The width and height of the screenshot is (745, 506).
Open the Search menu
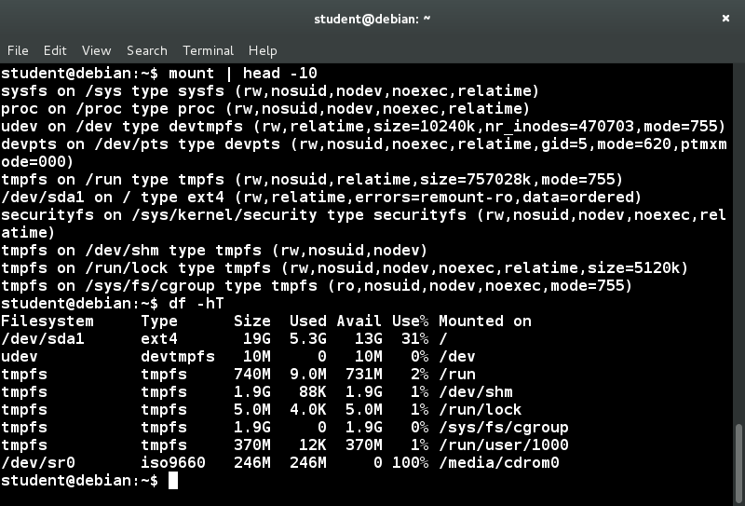147,50
